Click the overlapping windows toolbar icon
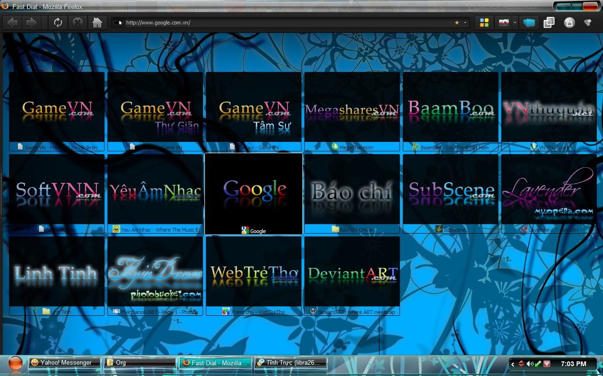This screenshot has width=603, height=376. [x=549, y=23]
